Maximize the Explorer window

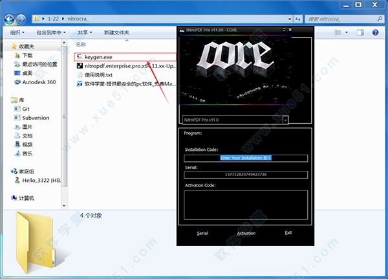(x=358, y=5)
